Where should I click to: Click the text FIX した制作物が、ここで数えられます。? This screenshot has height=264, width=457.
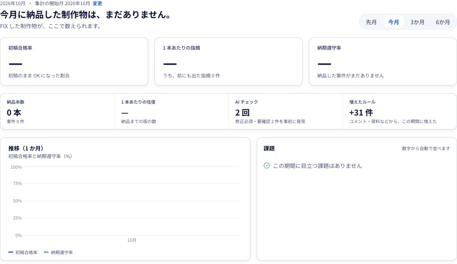pos(51,26)
